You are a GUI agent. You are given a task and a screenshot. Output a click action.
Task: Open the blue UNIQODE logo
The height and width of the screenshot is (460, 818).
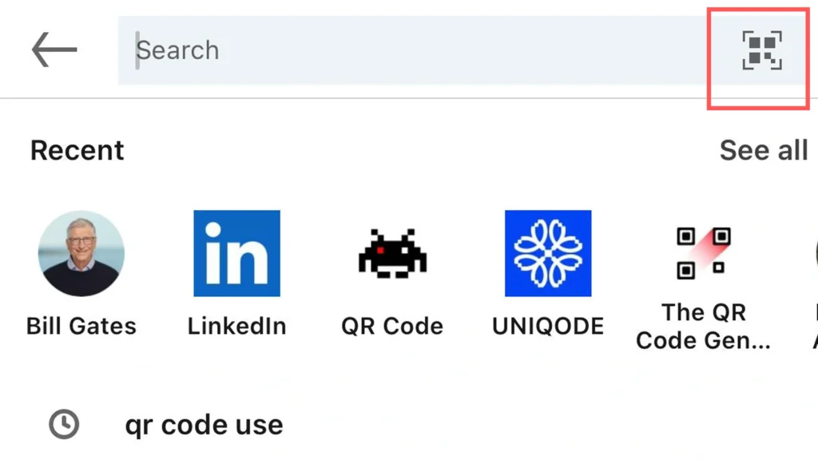click(x=548, y=253)
